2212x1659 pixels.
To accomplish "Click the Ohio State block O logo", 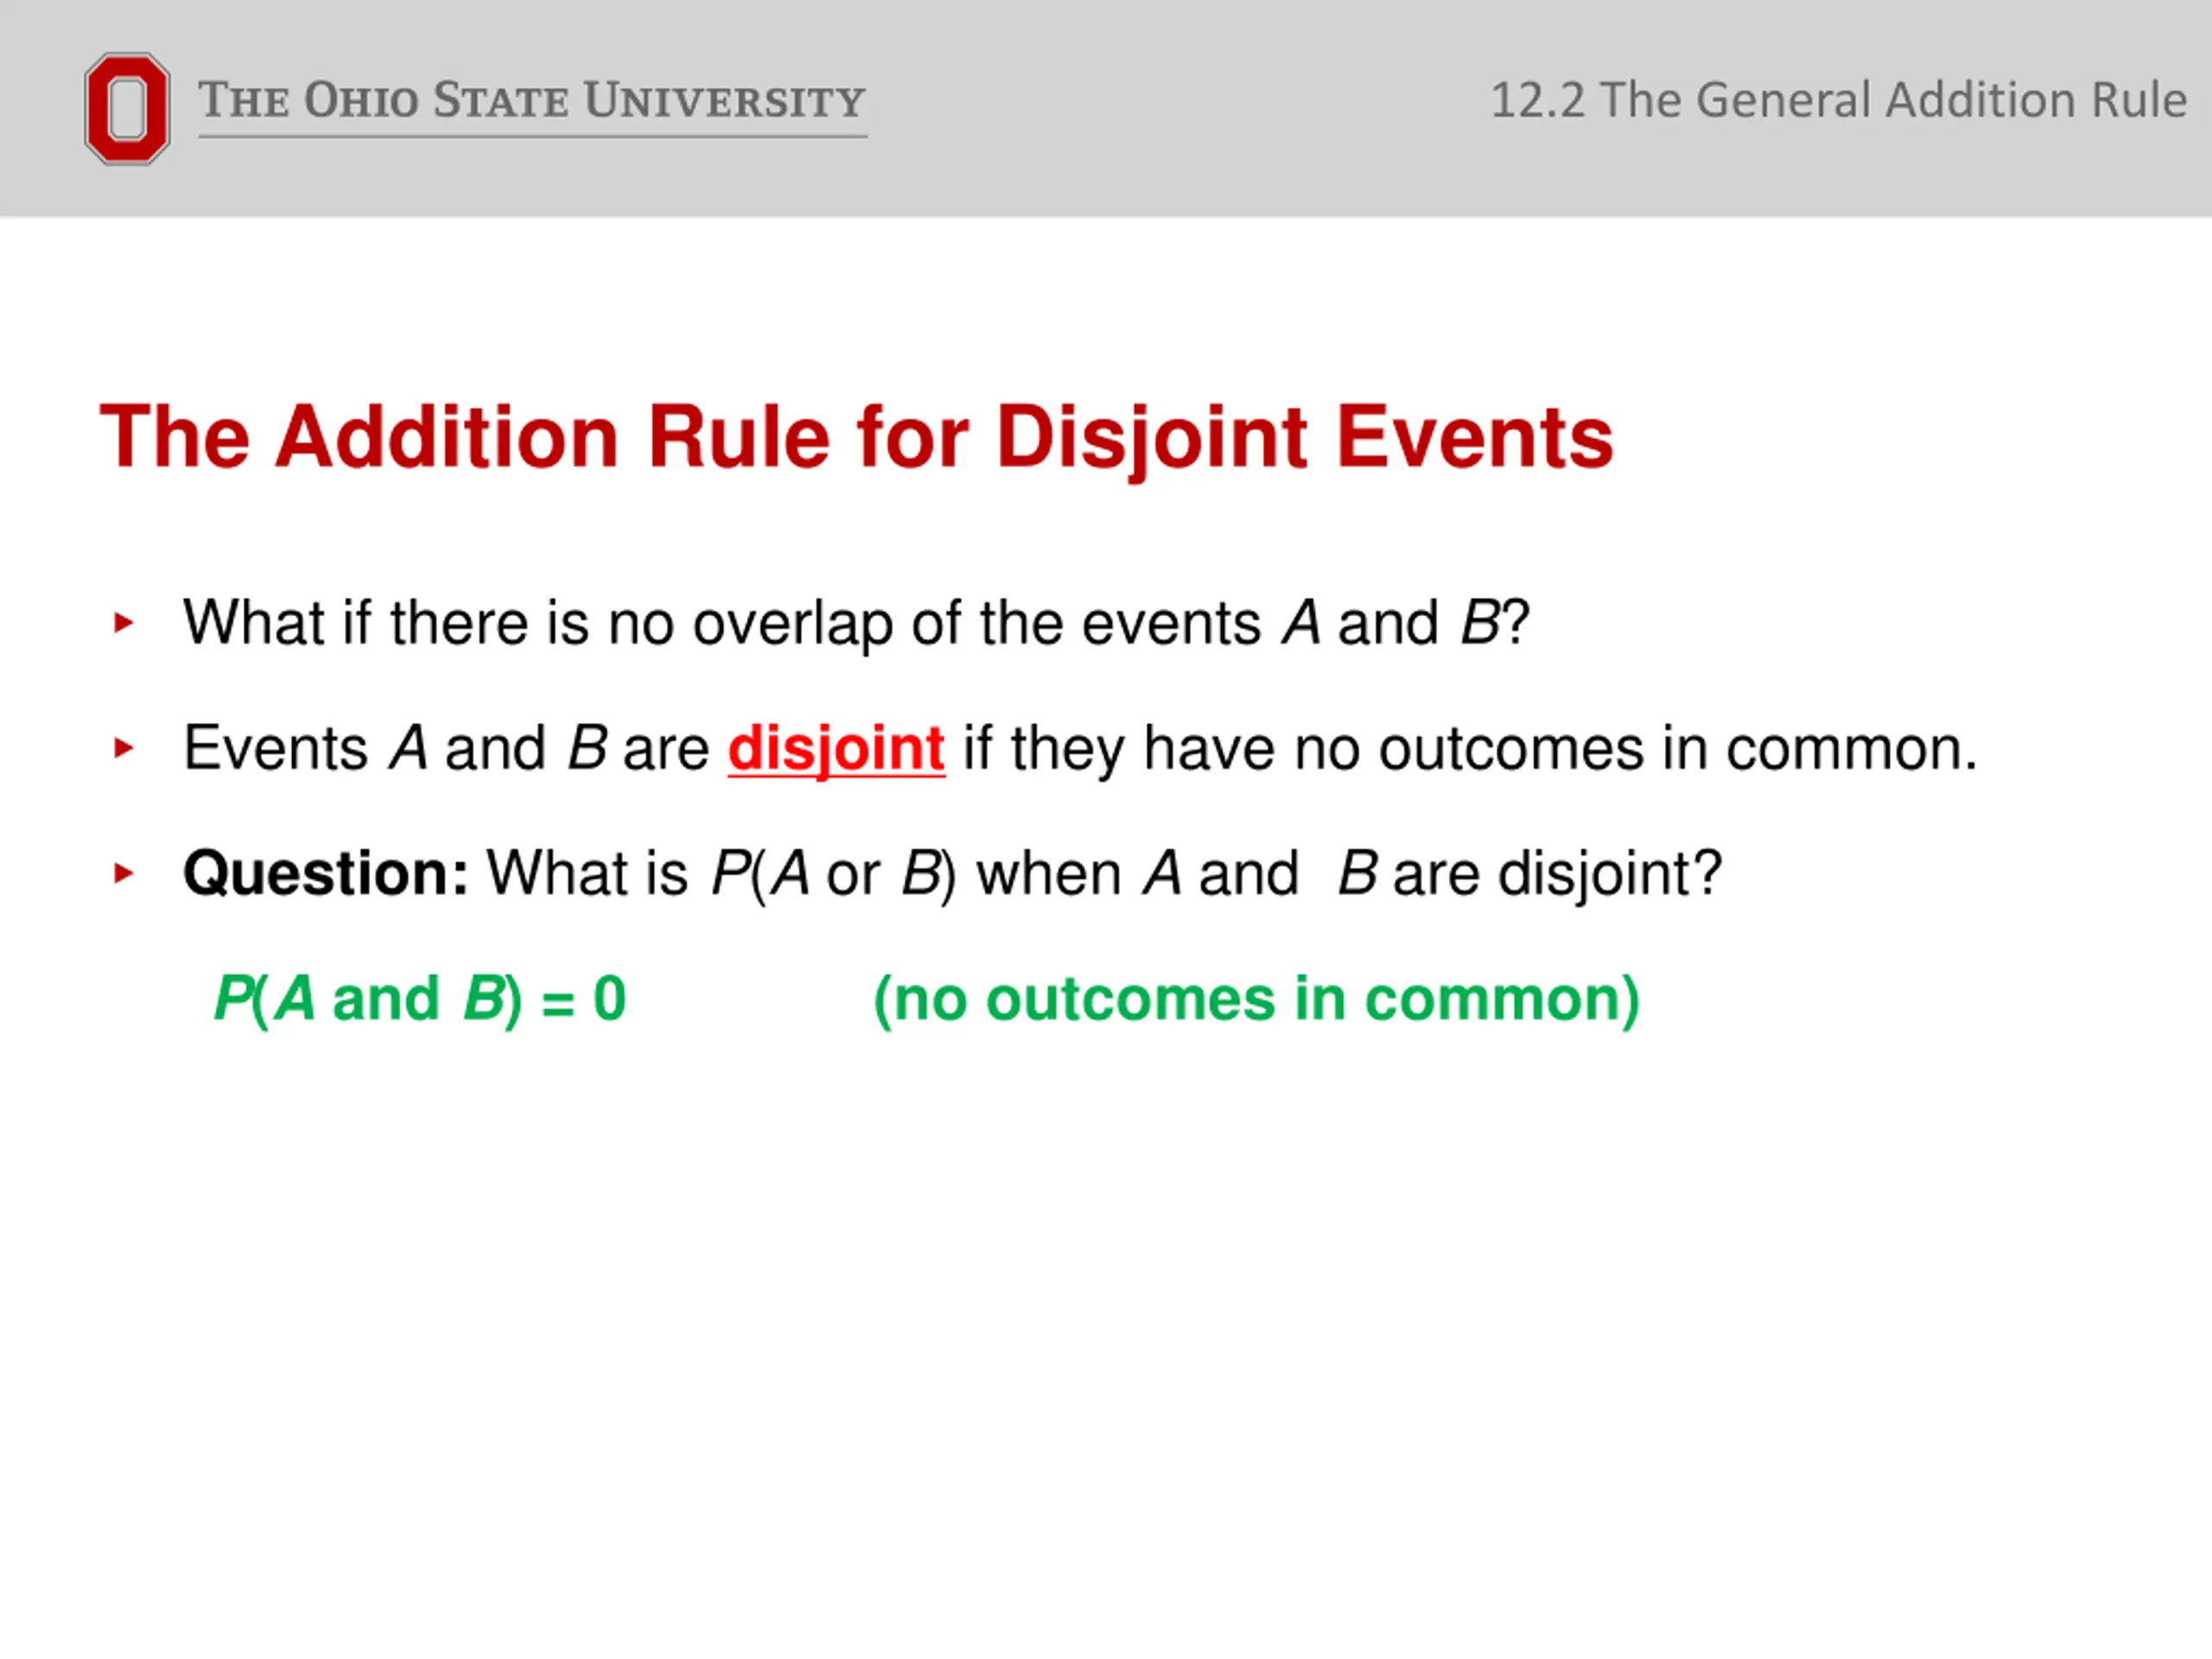I will [x=127, y=109].
